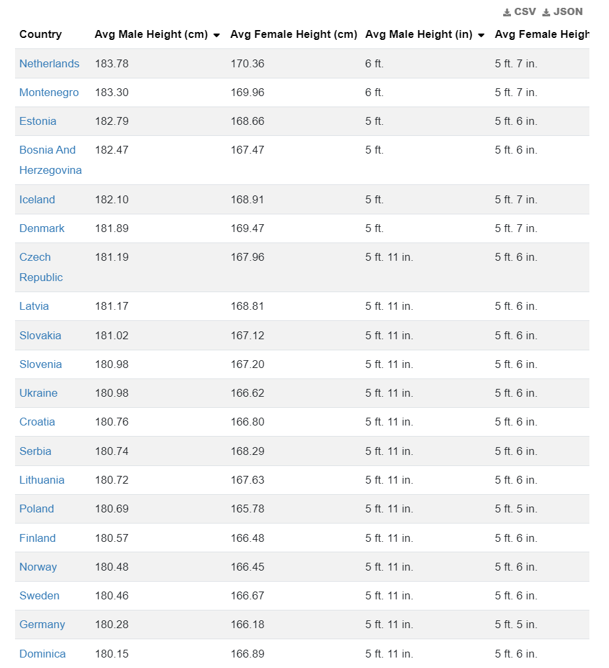The image size is (609, 668).
Task: Click the Latvia link
Action: [x=34, y=306]
